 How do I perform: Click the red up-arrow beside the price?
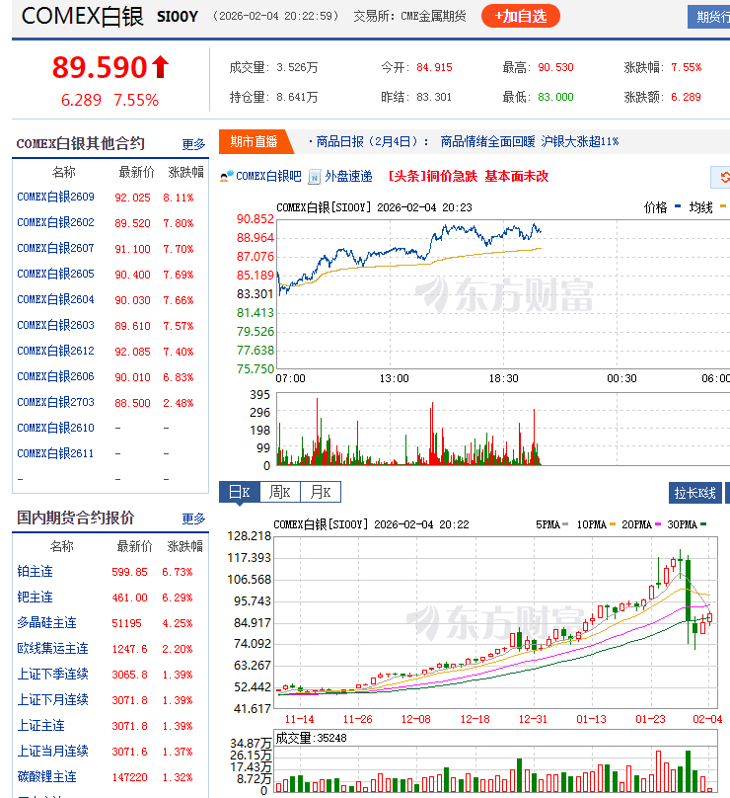click(161, 67)
